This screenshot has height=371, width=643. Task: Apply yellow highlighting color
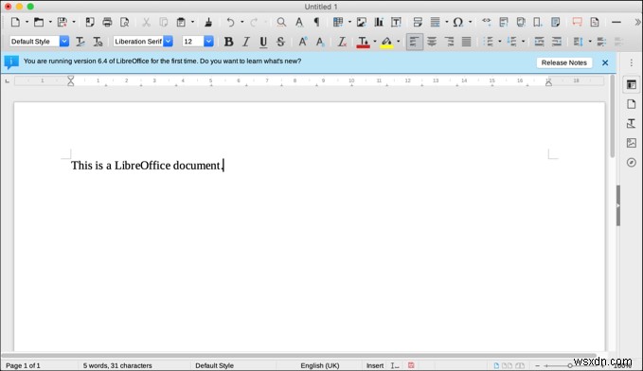pyautogui.click(x=386, y=42)
